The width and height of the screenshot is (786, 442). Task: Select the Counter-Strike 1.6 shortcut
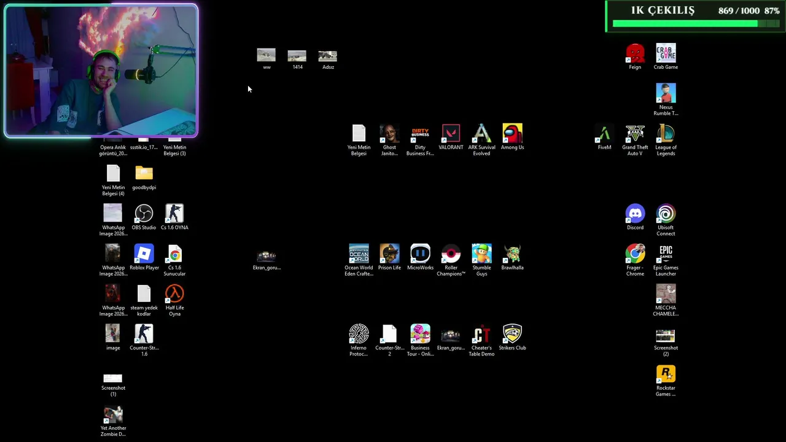tap(144, 334)
